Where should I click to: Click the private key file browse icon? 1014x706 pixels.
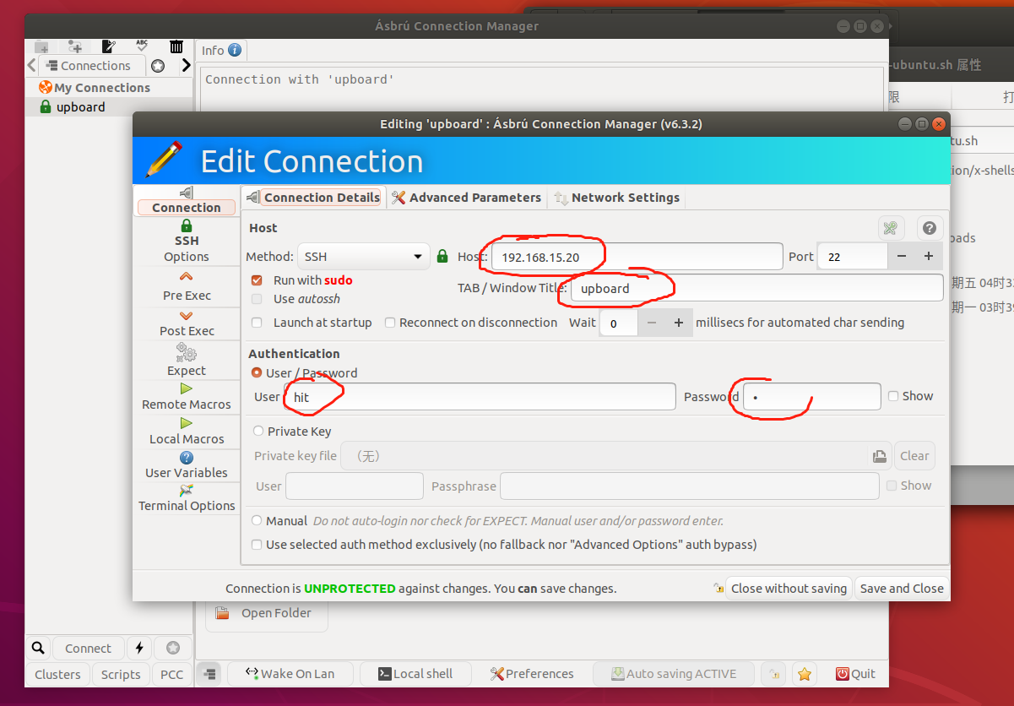(879, 455)
